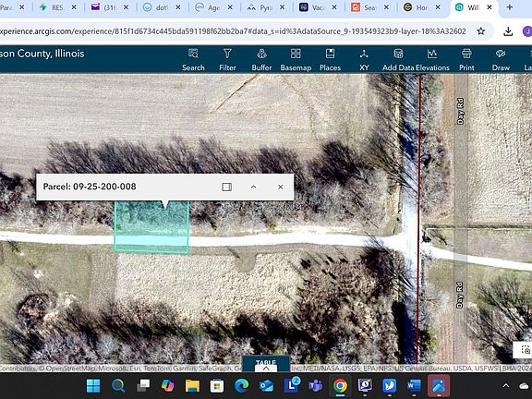Dock the parcel popup window
532x399 pixels.
pos(226,187)
